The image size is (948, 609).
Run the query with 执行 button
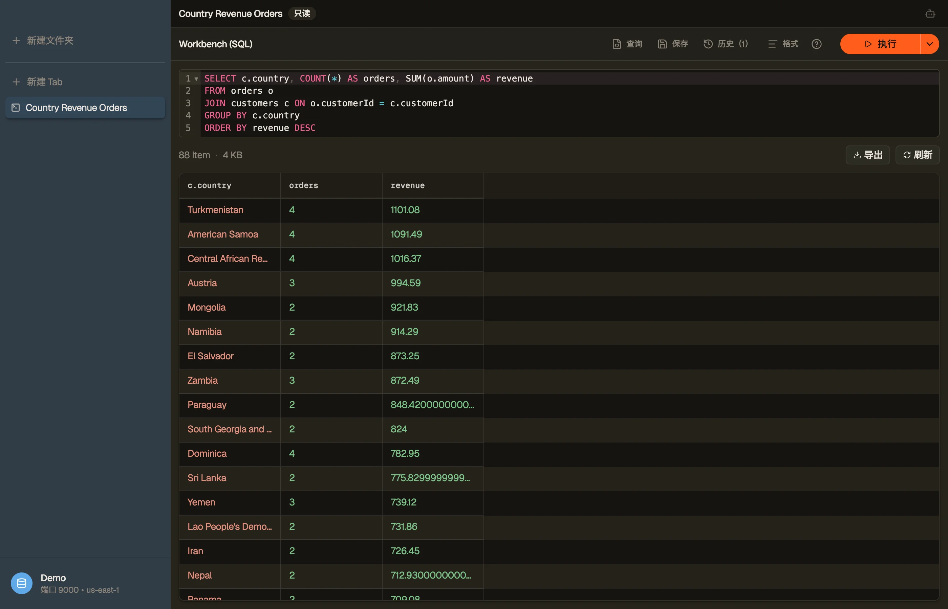[880, 44]
